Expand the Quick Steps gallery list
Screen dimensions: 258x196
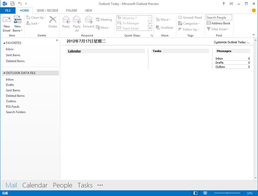[x=150, y=28]
